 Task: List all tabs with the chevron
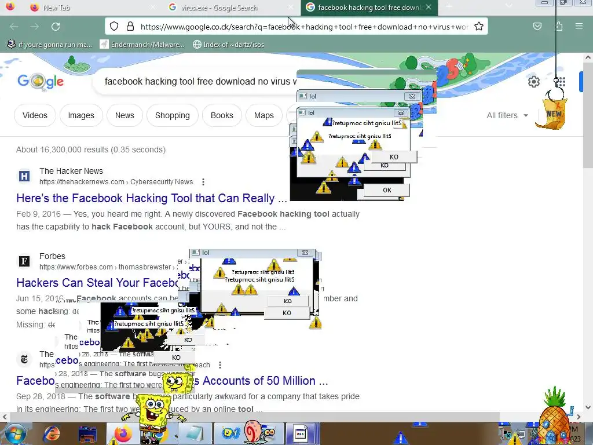click(x=509, y=7)
